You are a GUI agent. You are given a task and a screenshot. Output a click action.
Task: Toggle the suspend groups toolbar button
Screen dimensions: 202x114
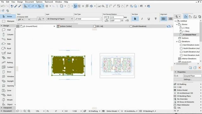[x=75, y=6]
